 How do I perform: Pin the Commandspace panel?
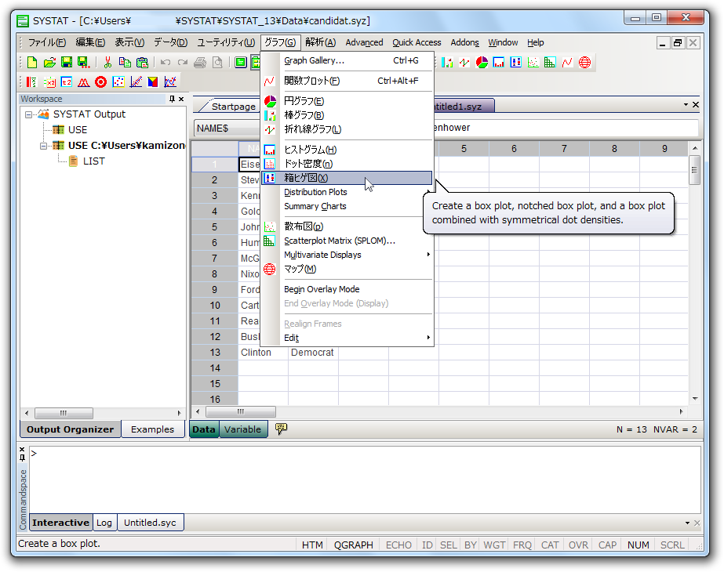pyautogui.click(x=22, y=458)
